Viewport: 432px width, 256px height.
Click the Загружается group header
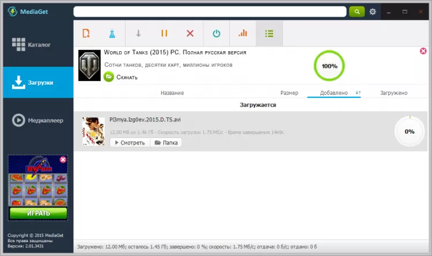pos(258,105)
